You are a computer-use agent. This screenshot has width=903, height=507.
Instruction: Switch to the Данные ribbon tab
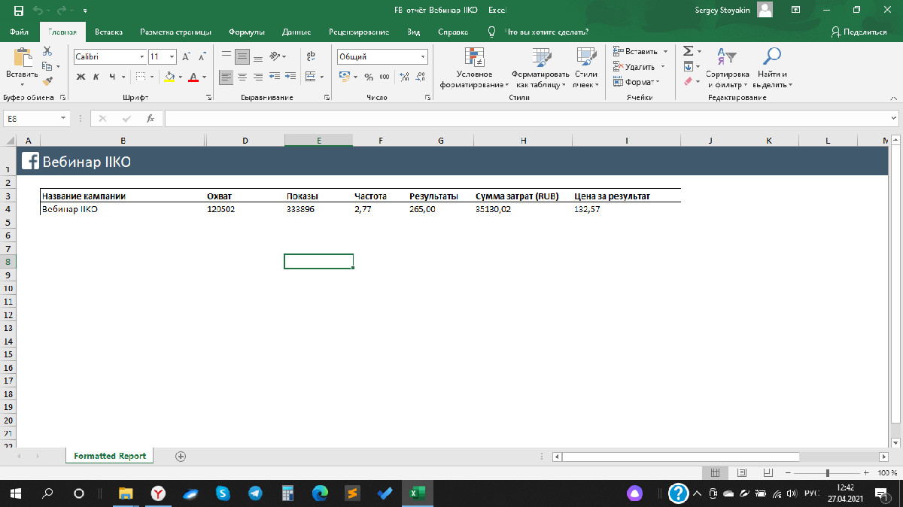pos(296,32)
